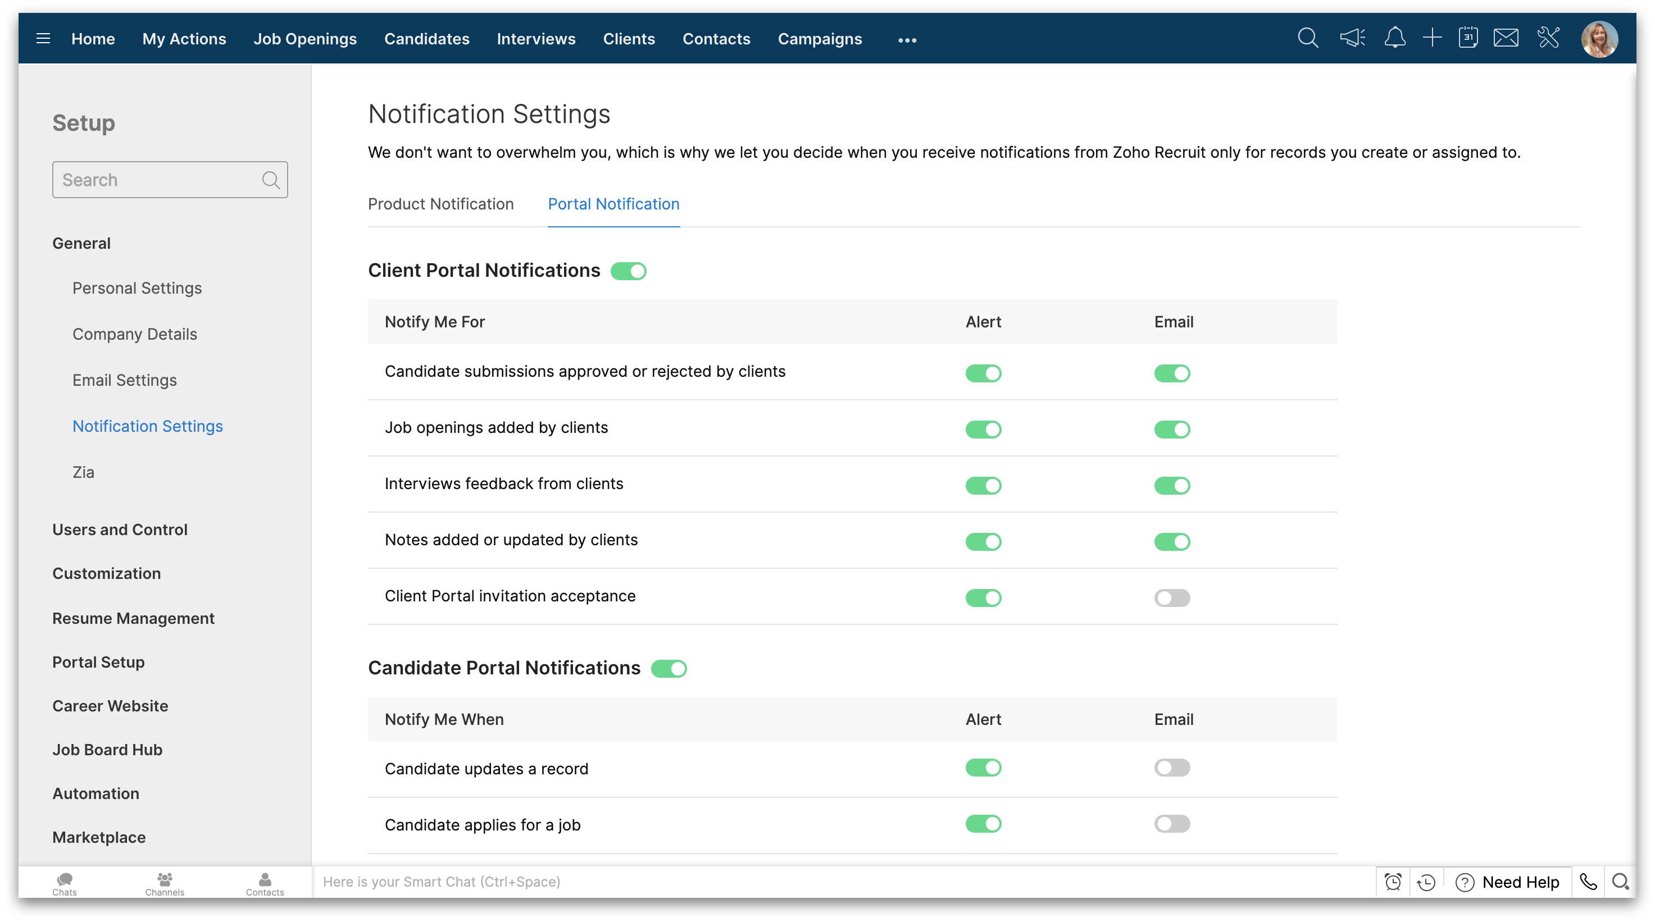Toggle Client Portal Notifications master switch
The height and width of the screenshot is (922, 1655).
click(628, 271)
